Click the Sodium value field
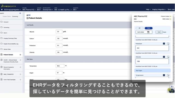Screen dimensions: 175x98 coord(59,39)
